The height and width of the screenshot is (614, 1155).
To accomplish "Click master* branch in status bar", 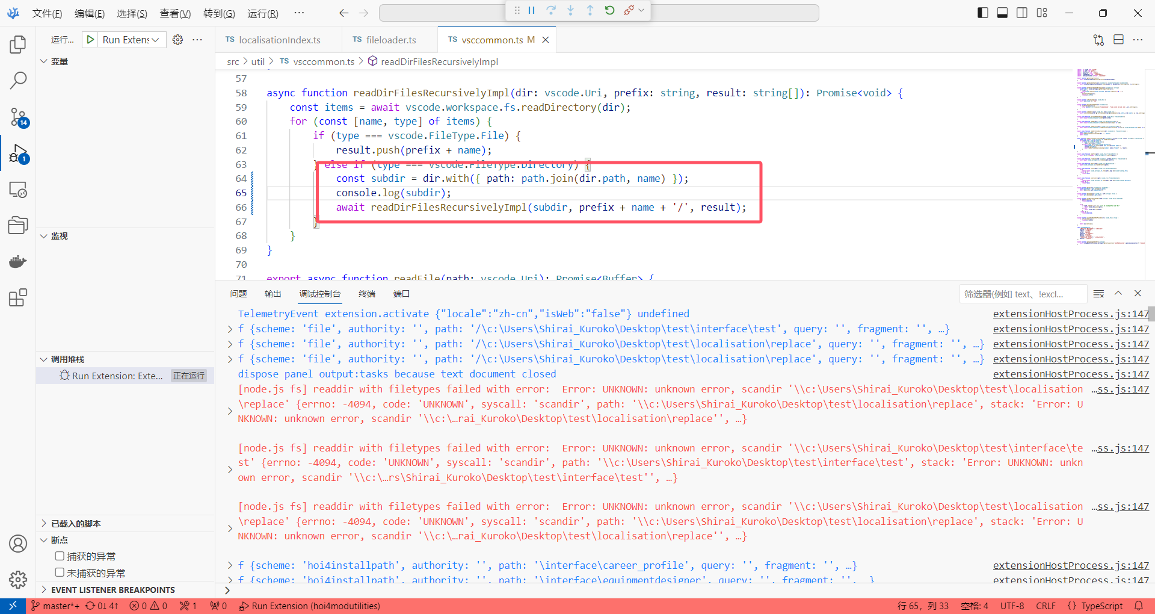I will (x=55, y=606).
